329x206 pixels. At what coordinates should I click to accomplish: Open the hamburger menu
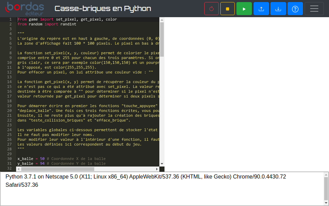point(314,9)
